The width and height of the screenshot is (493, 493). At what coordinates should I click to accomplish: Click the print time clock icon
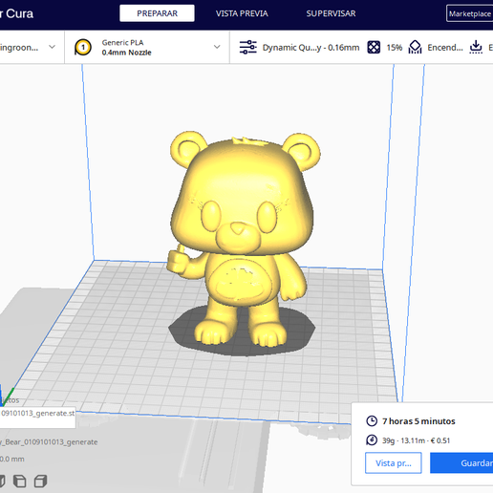372,421
